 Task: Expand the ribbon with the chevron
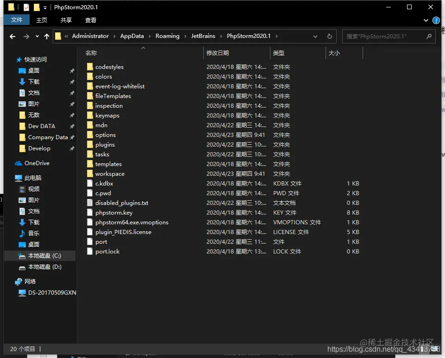[x=426, y=20]
